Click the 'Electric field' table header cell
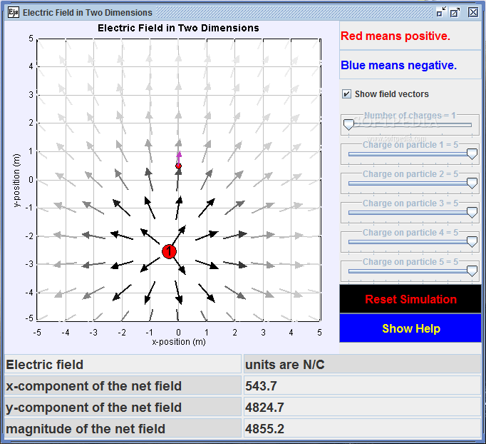Viewport: 486px width, 444px height. point(123,364)
